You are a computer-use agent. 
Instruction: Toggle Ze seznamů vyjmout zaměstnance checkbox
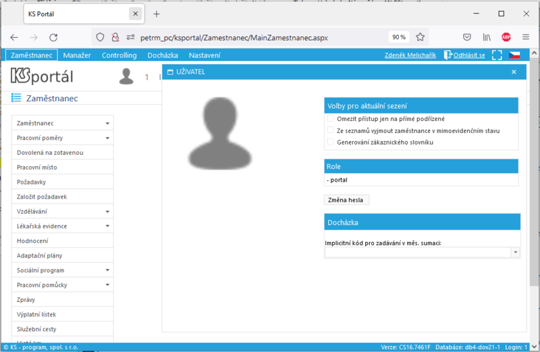tap(330, 130)
